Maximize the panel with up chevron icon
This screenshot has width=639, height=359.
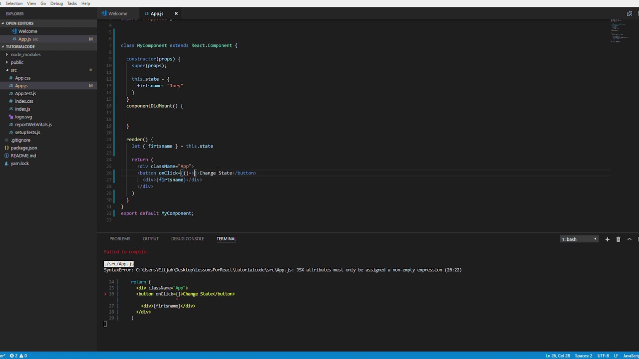pyautogui.click(x=629, y=239)
